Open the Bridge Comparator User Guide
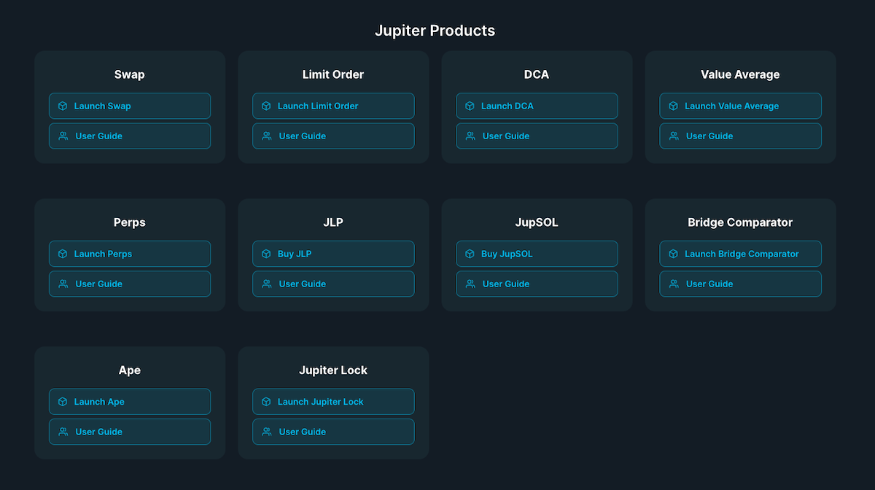875x490 pixels. coord(740,284)
